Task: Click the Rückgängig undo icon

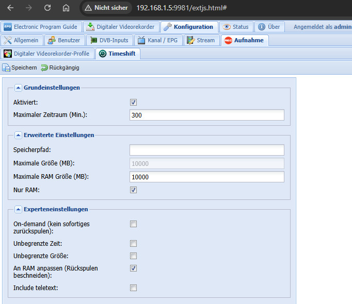Action: (x=44, y=67)
